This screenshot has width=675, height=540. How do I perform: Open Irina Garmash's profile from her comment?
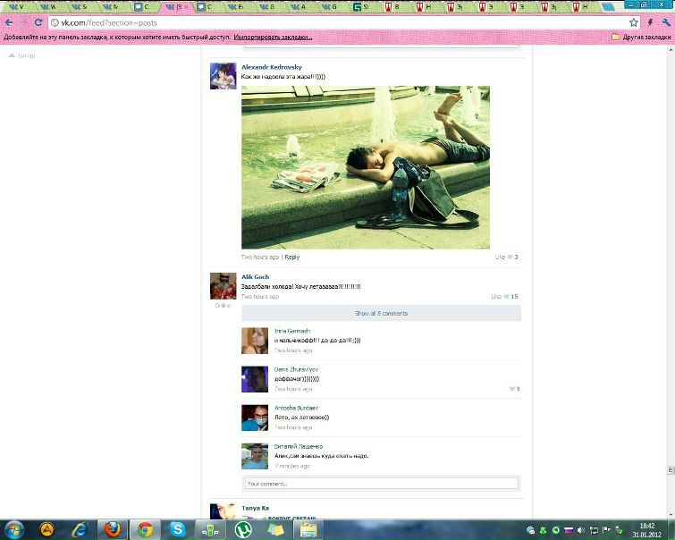pyautogui.click(x=292, y=331)
